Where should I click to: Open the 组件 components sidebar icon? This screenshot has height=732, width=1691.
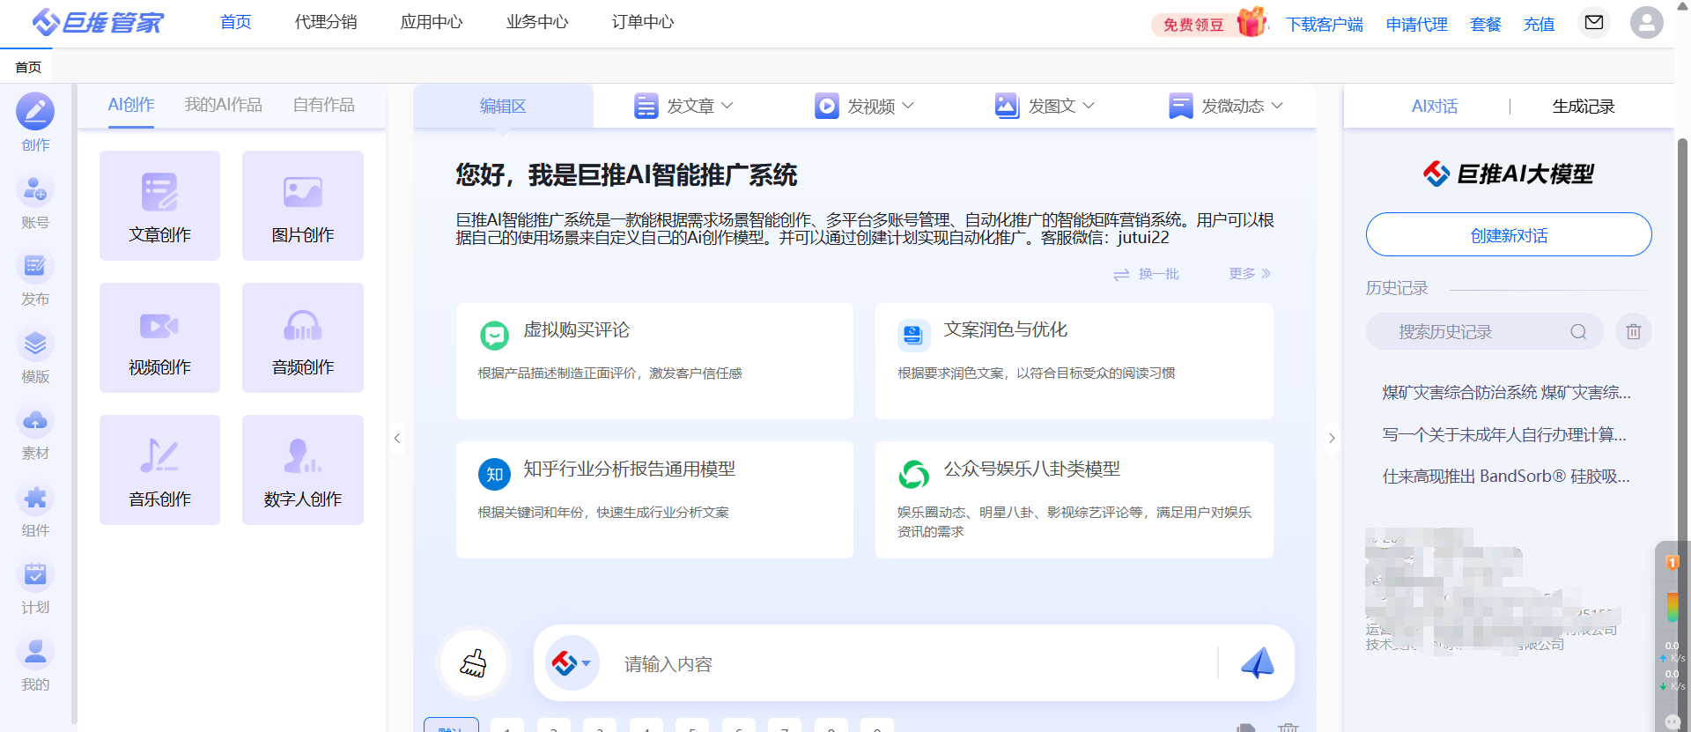[x=35, y=508]
